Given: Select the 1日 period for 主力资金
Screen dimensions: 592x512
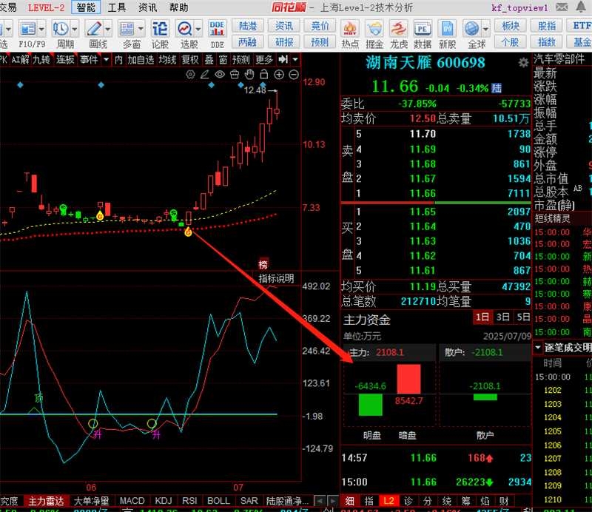Looking at the screenshot, I should coord(482,317).
